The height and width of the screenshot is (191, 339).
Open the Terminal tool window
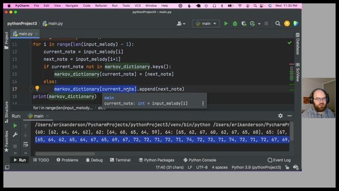click(120, 160)
